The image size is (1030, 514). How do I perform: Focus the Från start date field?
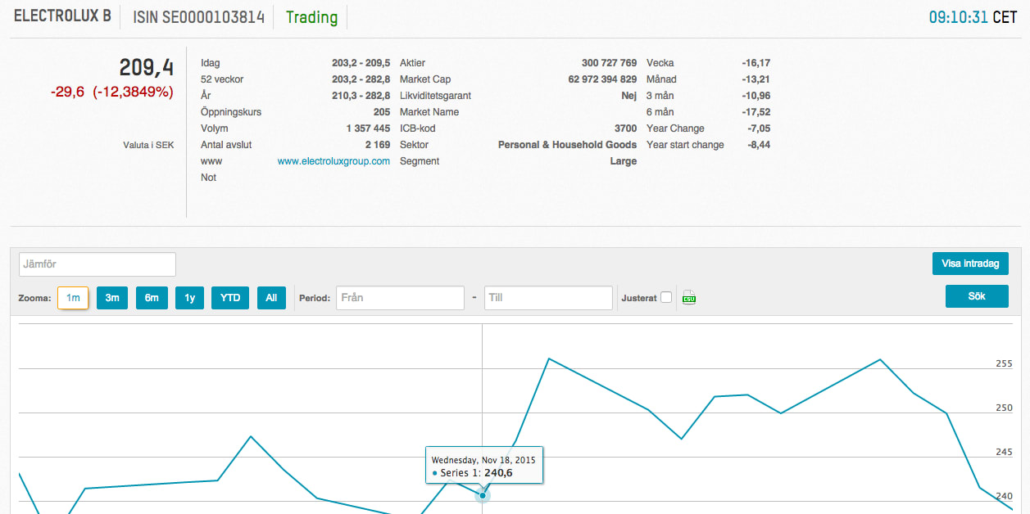click(x=400, y=298)
